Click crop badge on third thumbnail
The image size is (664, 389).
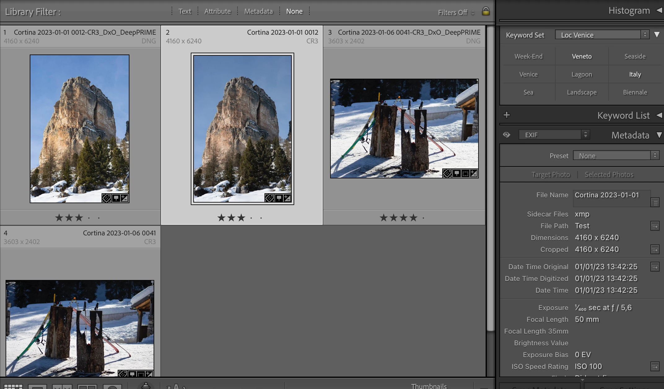coord(465,173)
